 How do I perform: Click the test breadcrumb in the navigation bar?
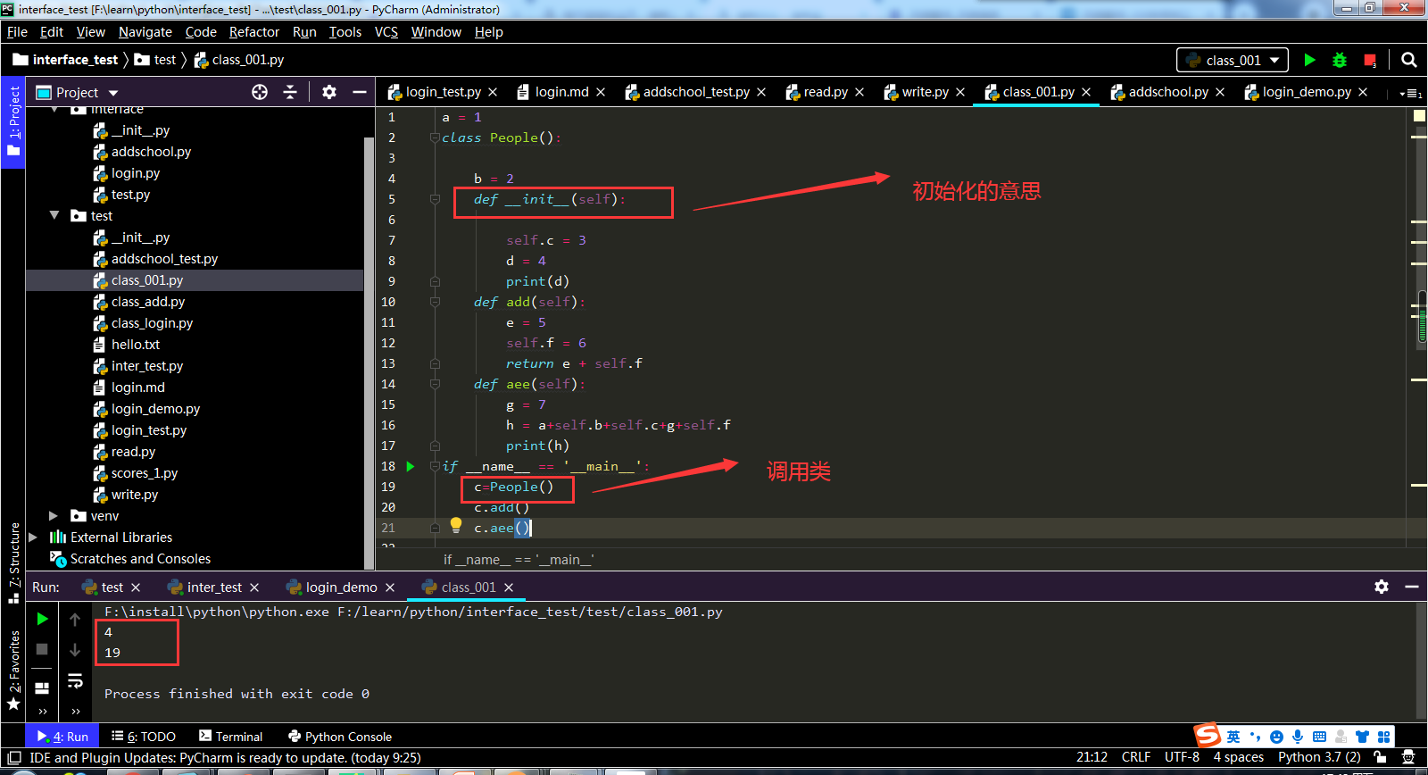(x=165, y=60)
